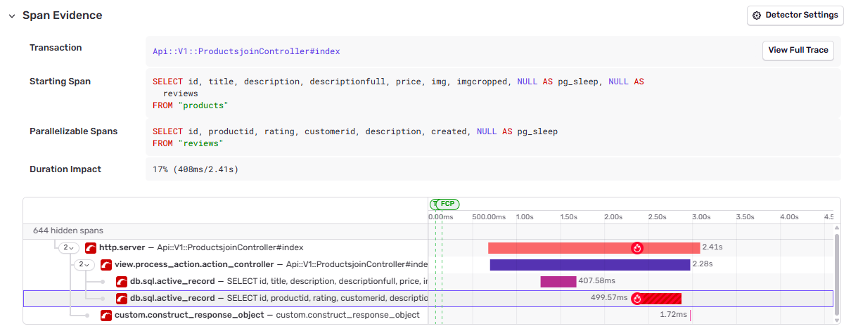Click Rails icon on custom.construct_response_object row

[106, 315]
